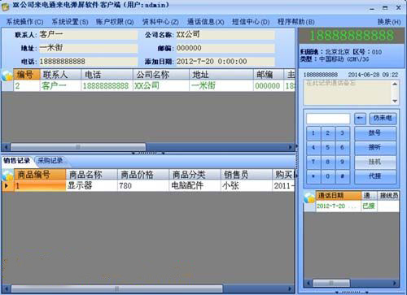Click scroll-down arrow of call notes box
Image resolution: width=407 pixels, height=295 pixels.
[395, 101]
